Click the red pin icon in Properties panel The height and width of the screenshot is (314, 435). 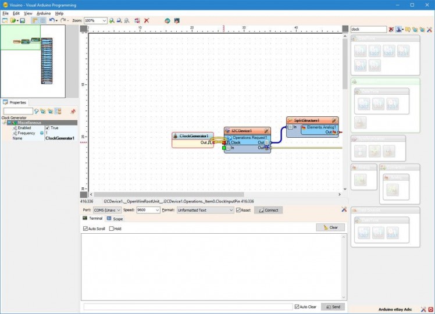[73, 111]
